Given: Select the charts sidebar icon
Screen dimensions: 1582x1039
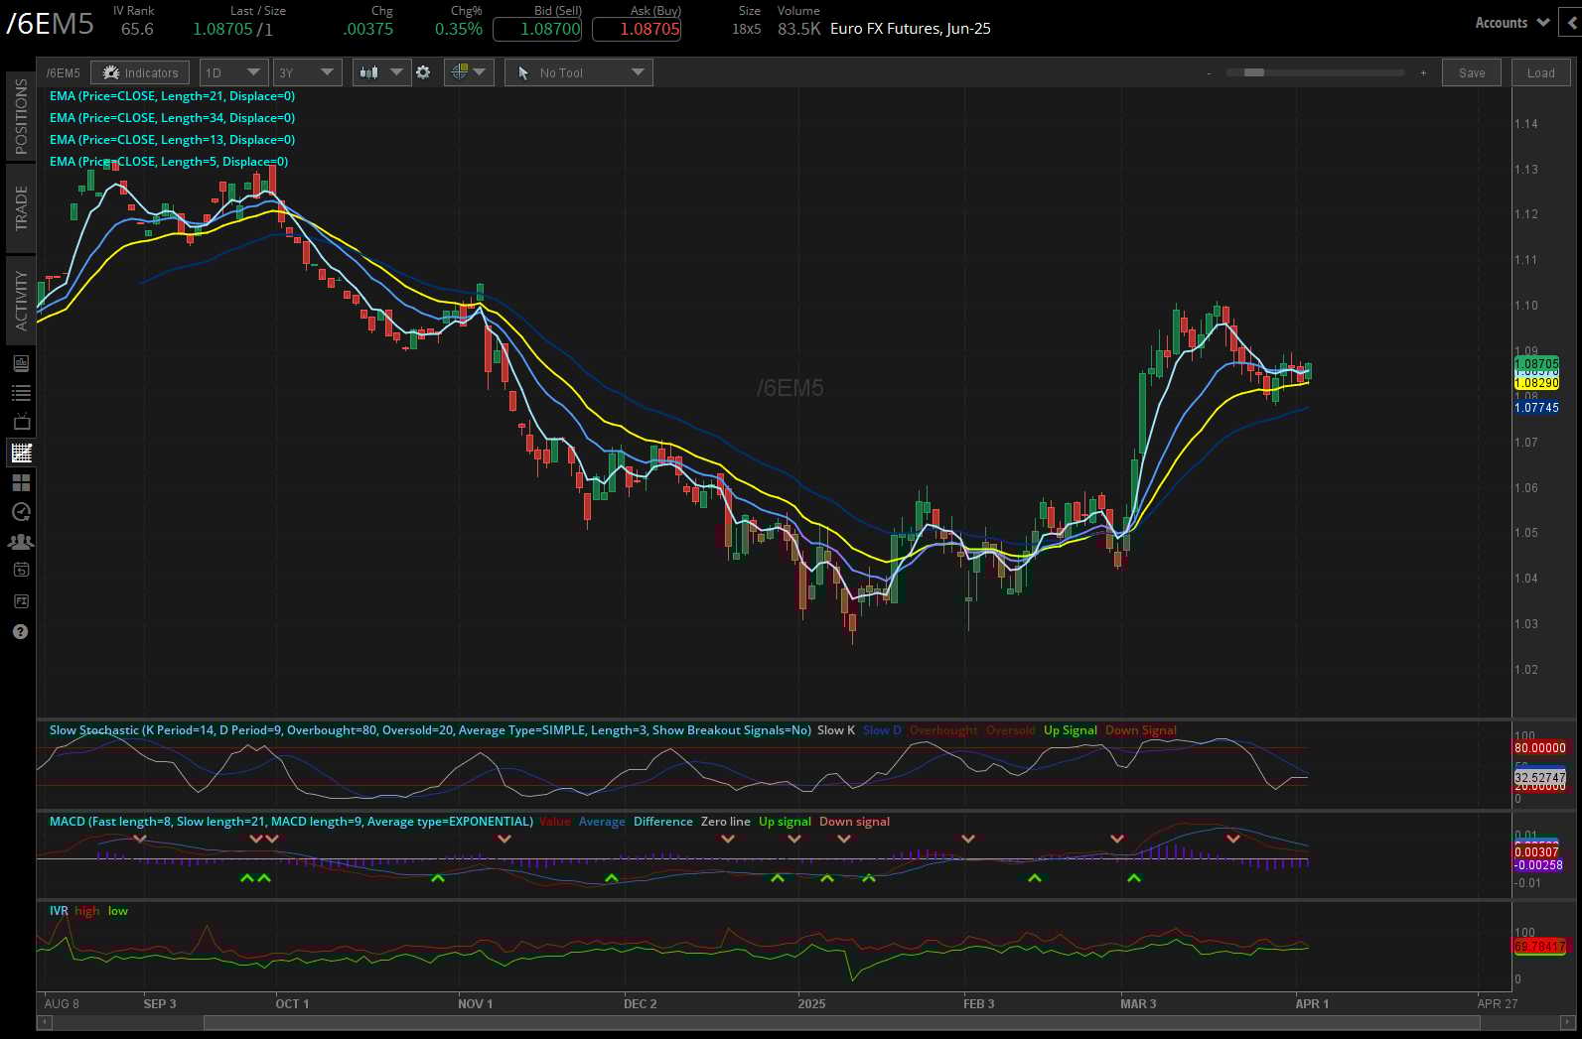Looking at the screenshot, I should (21, 454).
